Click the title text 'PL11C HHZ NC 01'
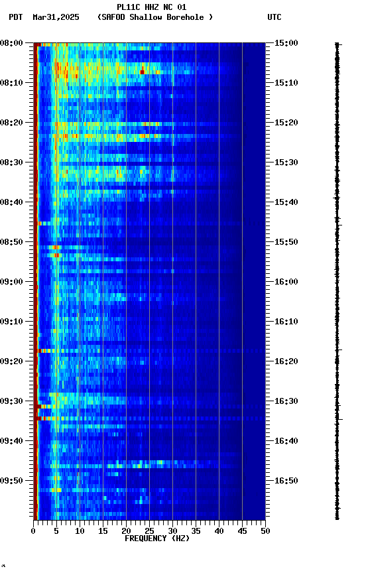 click(152, 7)
